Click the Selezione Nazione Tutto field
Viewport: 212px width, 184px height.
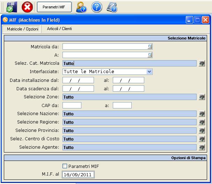(x=129, y=114)
